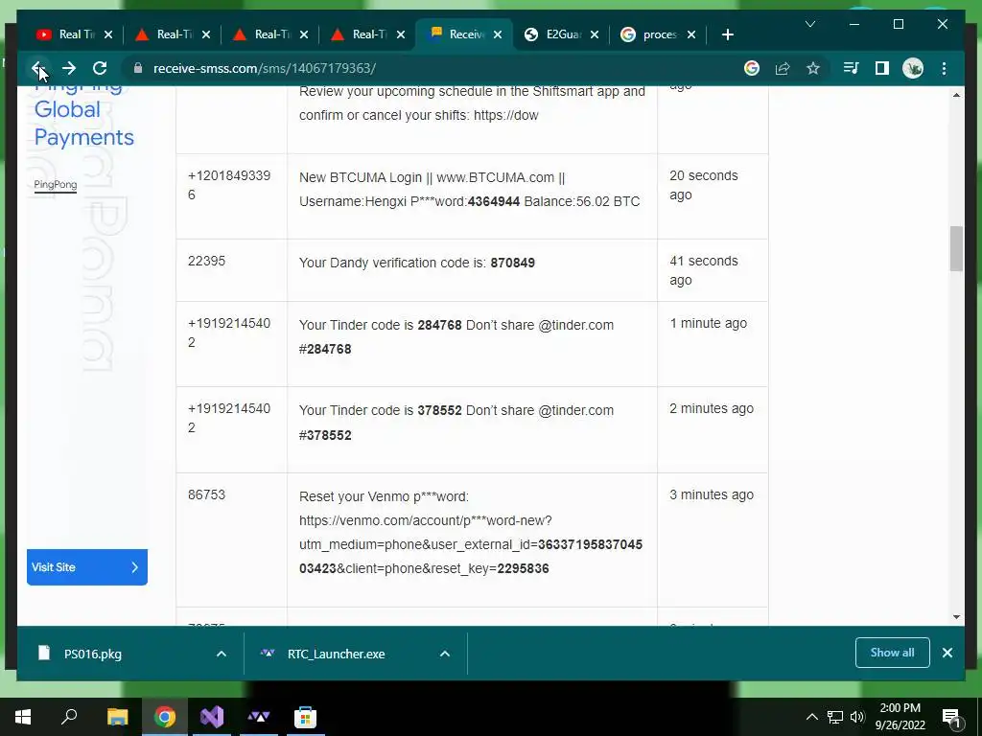
Task: Open Windows taskbar search
Action: point(69,717)
